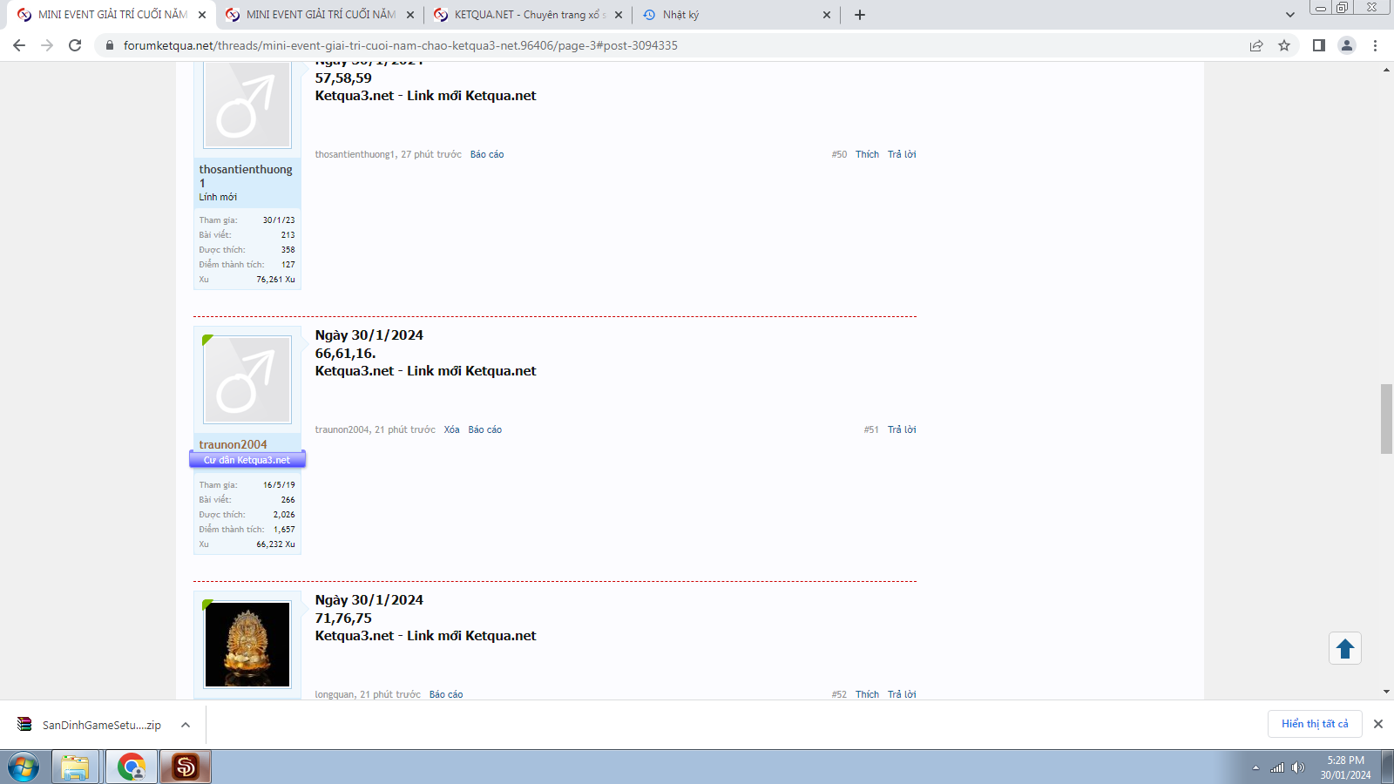Open the longquan author link under post #52
The width and height of the screenshot is (1394, 784).
[335, 694]
